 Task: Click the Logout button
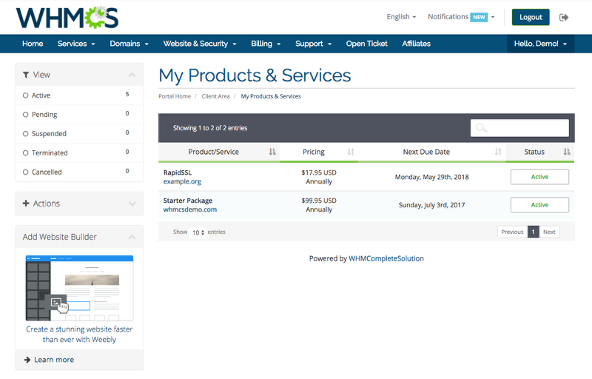point(531,17)
